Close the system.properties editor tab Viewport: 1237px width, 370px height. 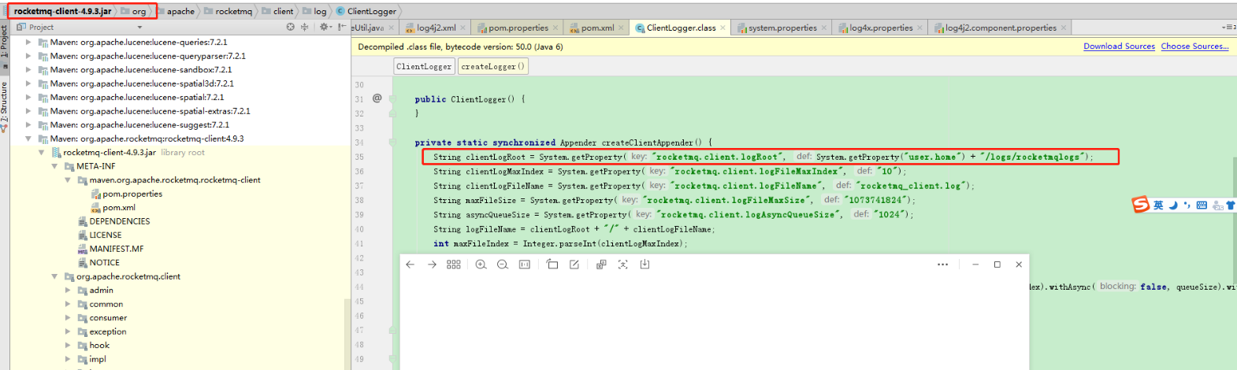tap(824, 28)
